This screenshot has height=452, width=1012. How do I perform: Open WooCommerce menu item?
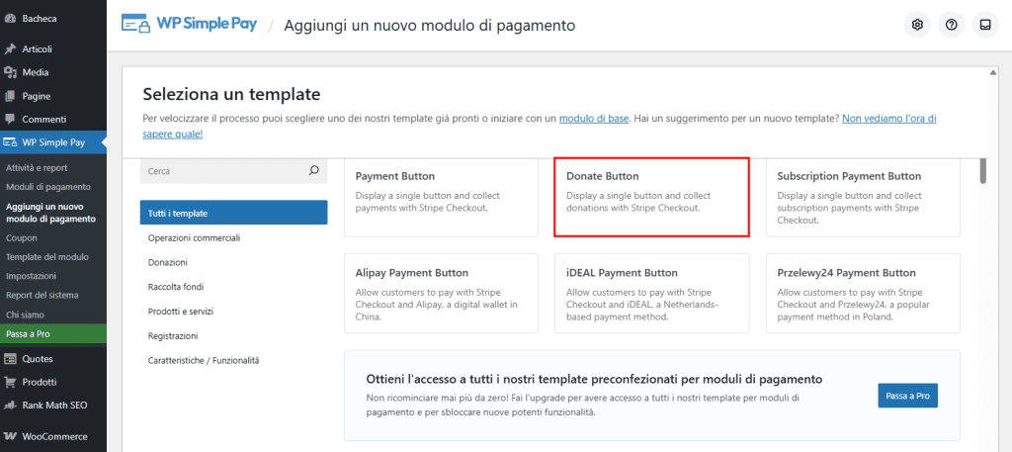[x=53, y=436]
